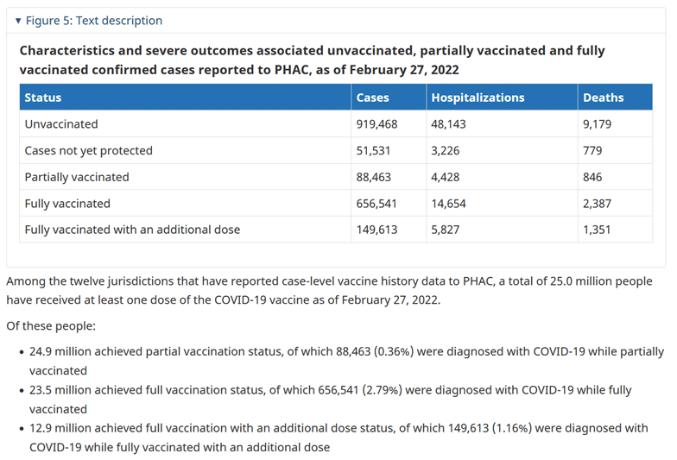Select the Status column header

coord(185,98)
